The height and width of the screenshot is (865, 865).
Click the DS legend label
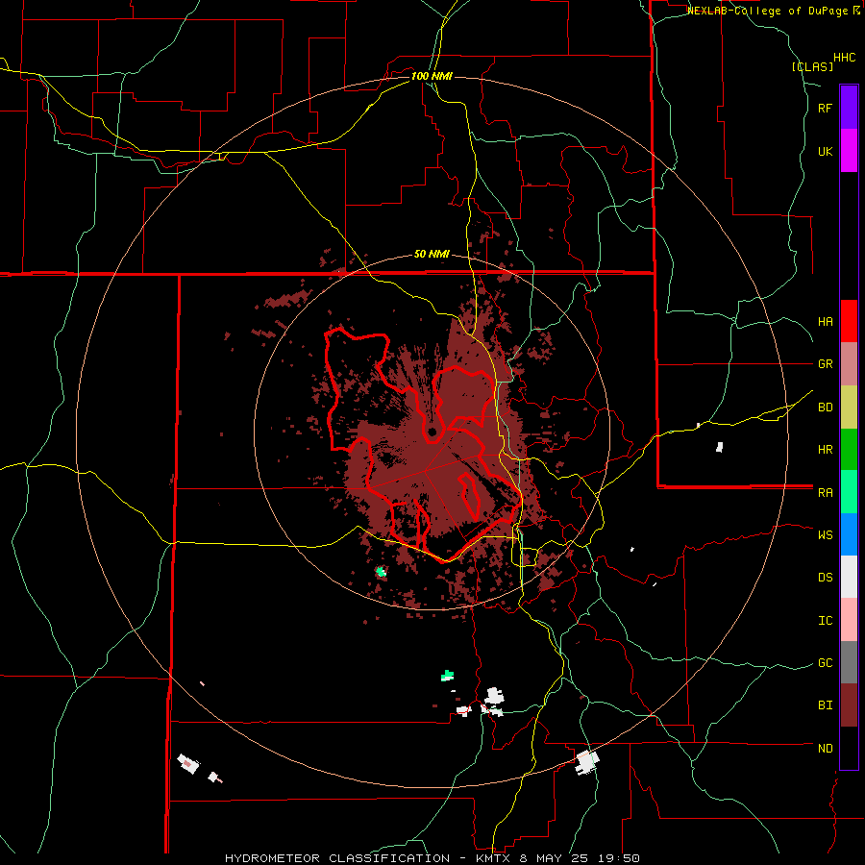point(825,578)
